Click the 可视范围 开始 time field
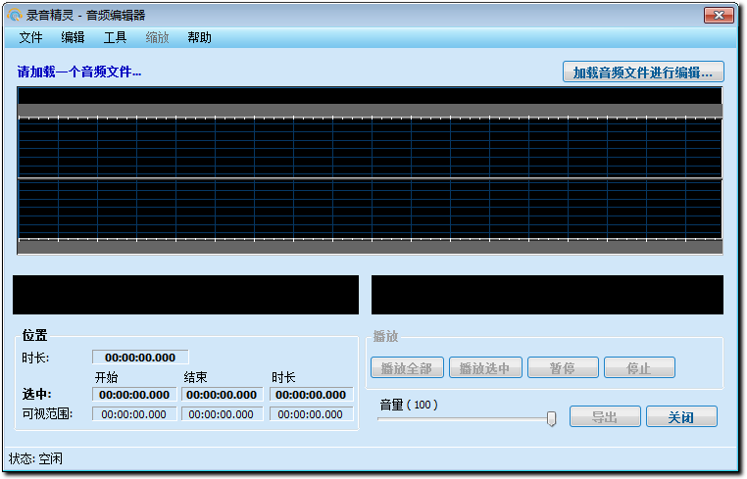 (x=134, y=413)
